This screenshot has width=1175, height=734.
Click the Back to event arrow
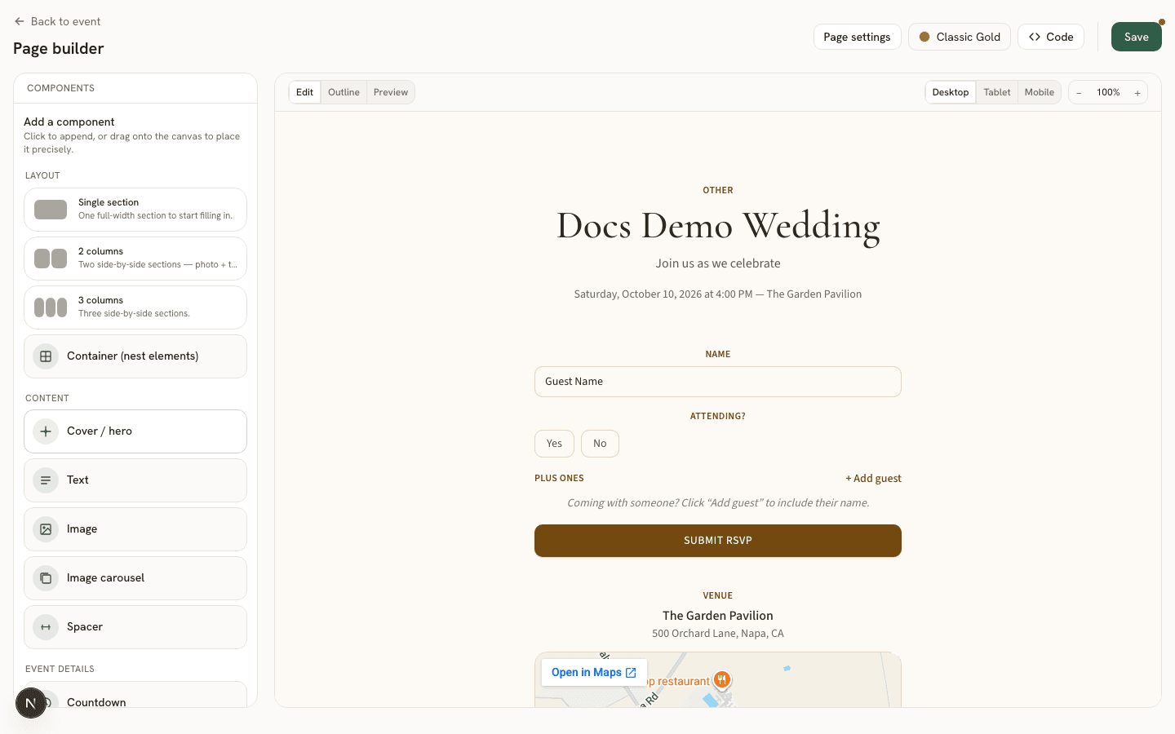point(20,21)
